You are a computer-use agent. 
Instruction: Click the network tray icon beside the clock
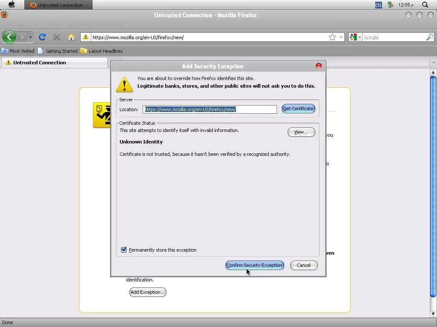coord(390,5)
